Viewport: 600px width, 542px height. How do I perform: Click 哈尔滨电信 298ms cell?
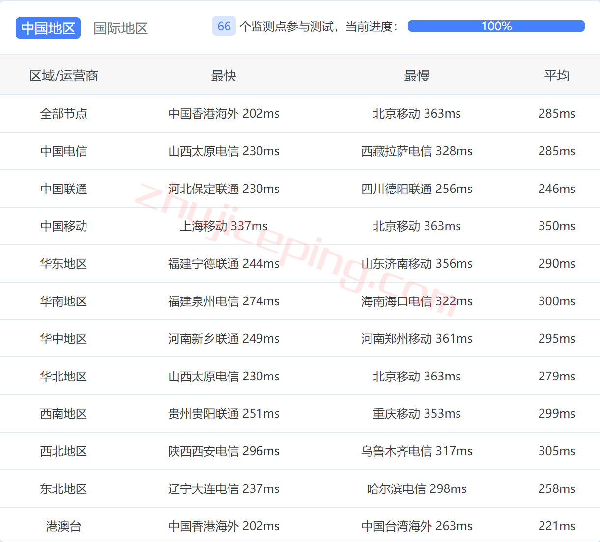pos(417,489)
